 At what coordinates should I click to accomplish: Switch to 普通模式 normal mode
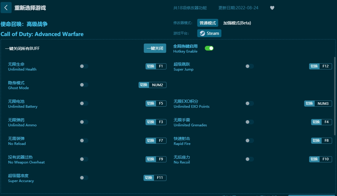208,23
